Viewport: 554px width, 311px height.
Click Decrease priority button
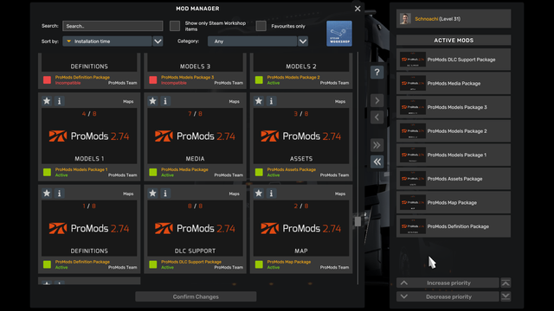(448, 296)
